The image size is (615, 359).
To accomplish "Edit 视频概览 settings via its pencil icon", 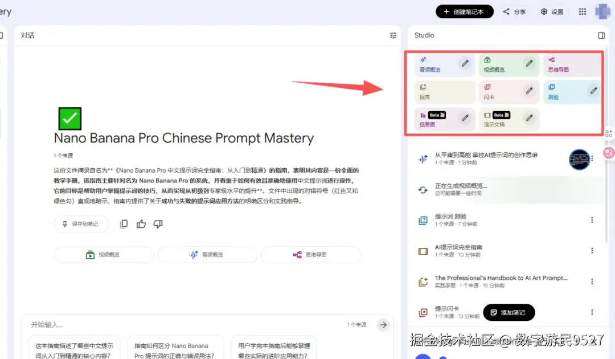I will tap(530, 63).
